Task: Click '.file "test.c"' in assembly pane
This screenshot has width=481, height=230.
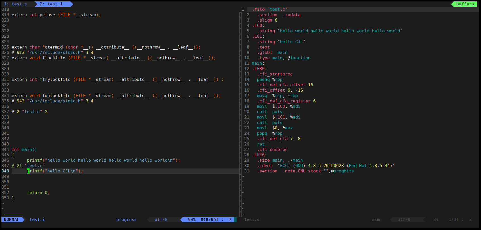Action: tap(270, 9)
